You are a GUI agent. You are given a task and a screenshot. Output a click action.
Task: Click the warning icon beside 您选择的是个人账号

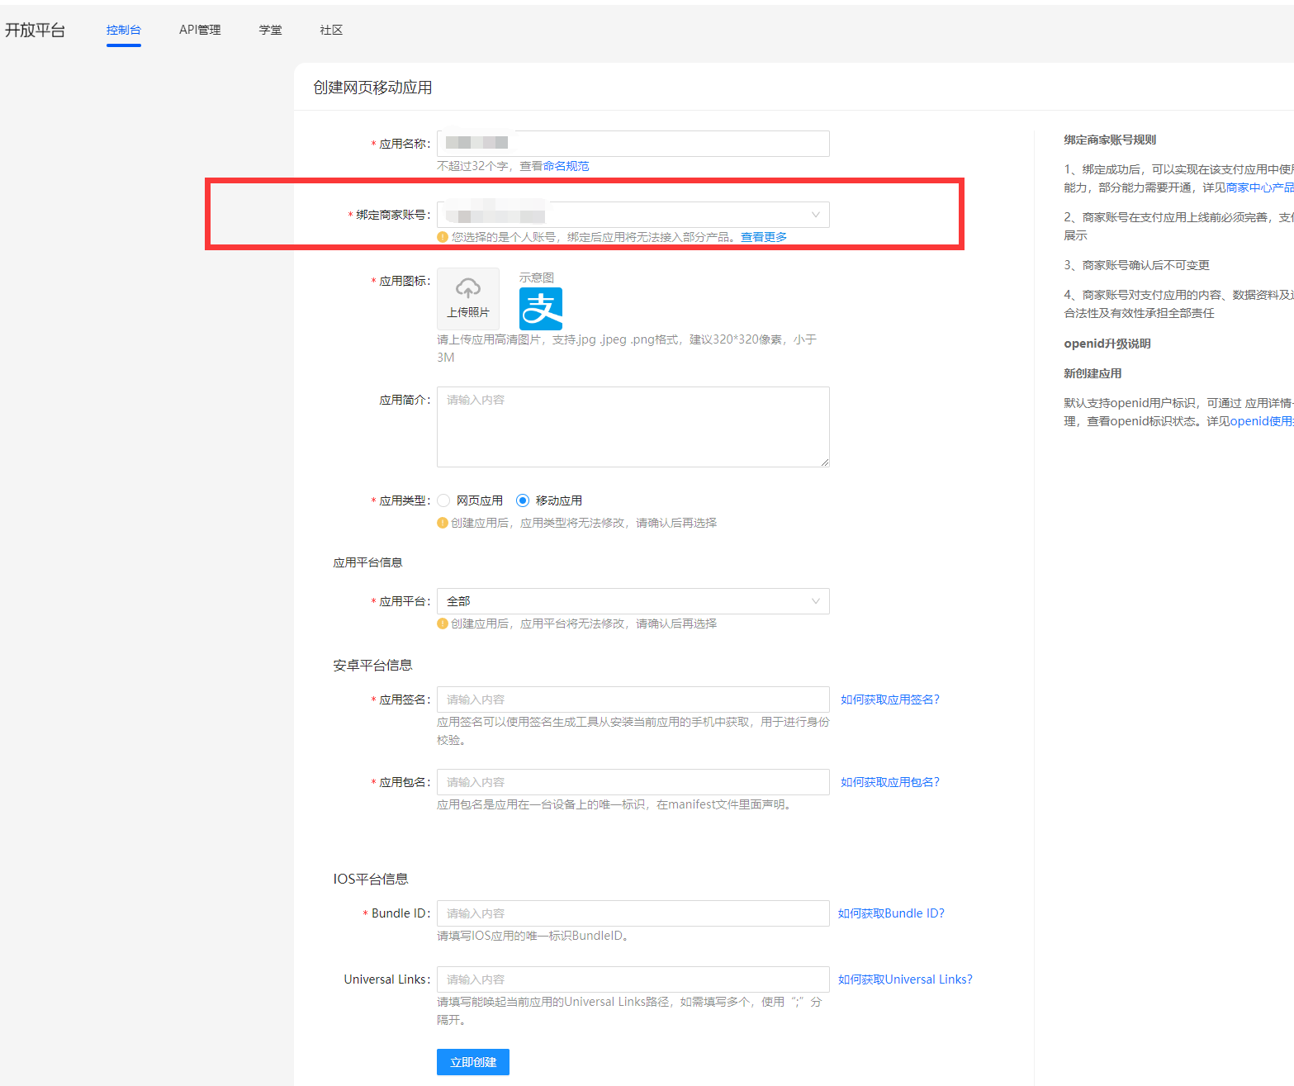click(443, 237)
